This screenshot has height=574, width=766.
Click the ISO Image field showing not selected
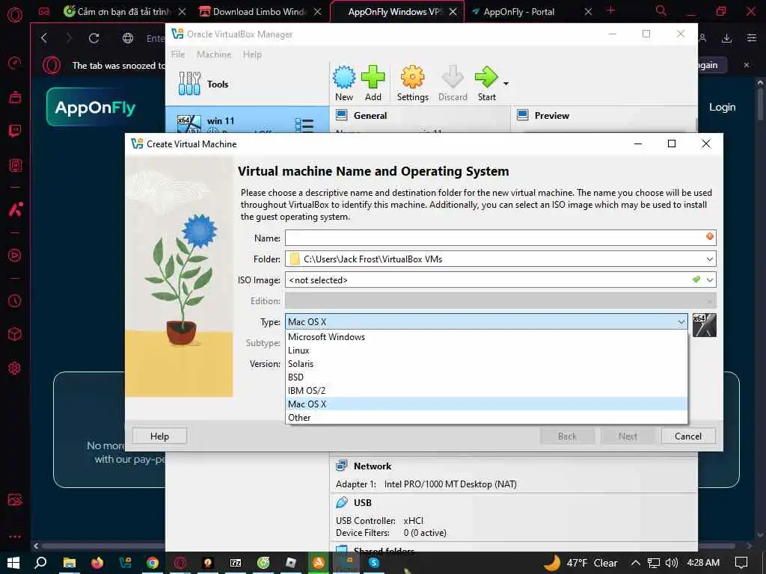point(500,280)
